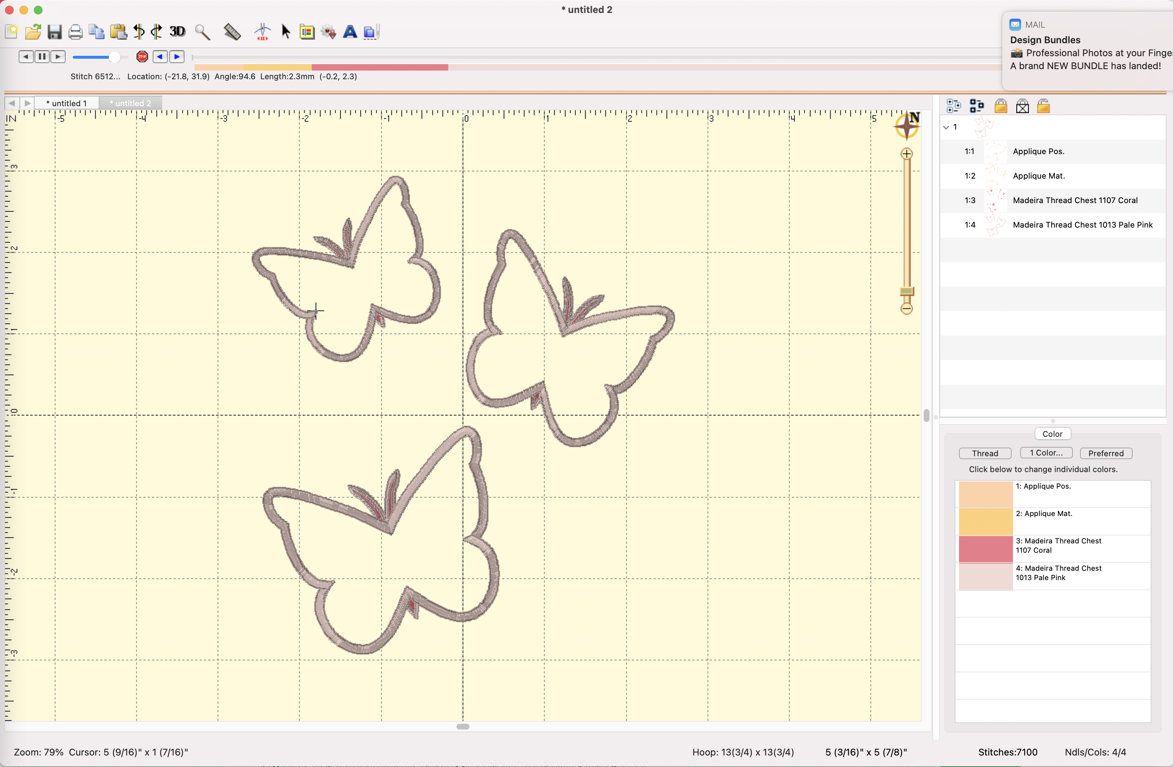This screenshot has height=767, width=1173.
Task: Select 1:4 Madeira 1013 Pale Pink row
Action: [x=1053, y=225]
